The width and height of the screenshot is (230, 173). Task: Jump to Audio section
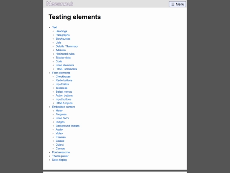59,129
